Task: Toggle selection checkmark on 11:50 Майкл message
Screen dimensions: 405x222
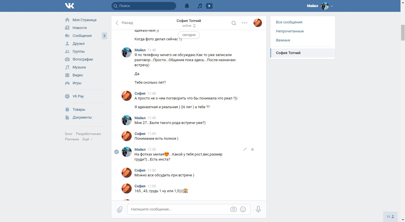Action: [117, 152]
